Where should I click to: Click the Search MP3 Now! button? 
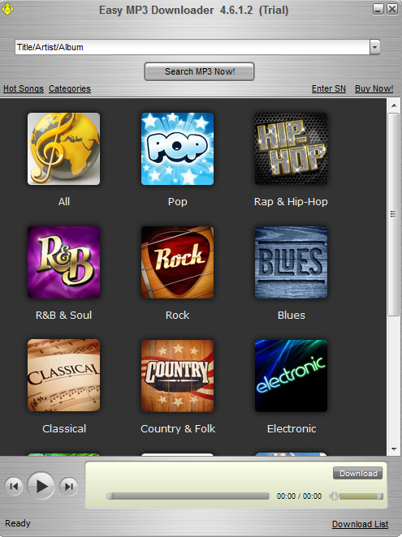coord(199,71)
